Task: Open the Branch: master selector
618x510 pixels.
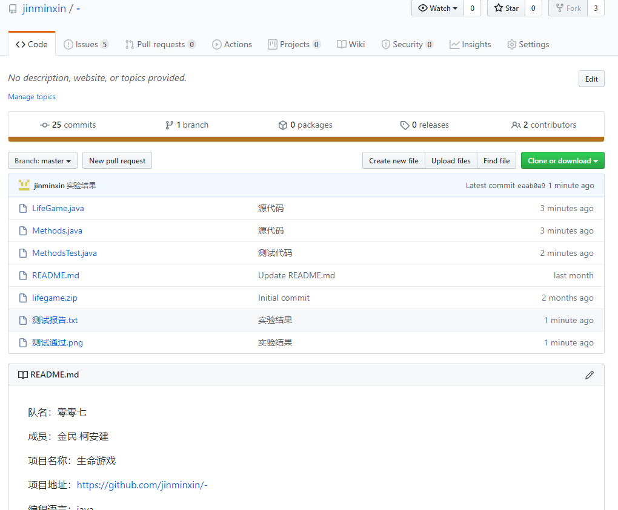Action: coord(42,160)
